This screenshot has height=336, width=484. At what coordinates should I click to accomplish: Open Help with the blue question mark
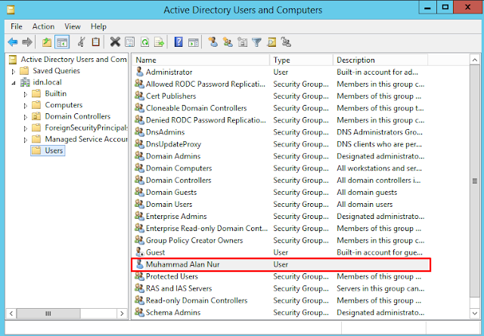click(178, 42)
